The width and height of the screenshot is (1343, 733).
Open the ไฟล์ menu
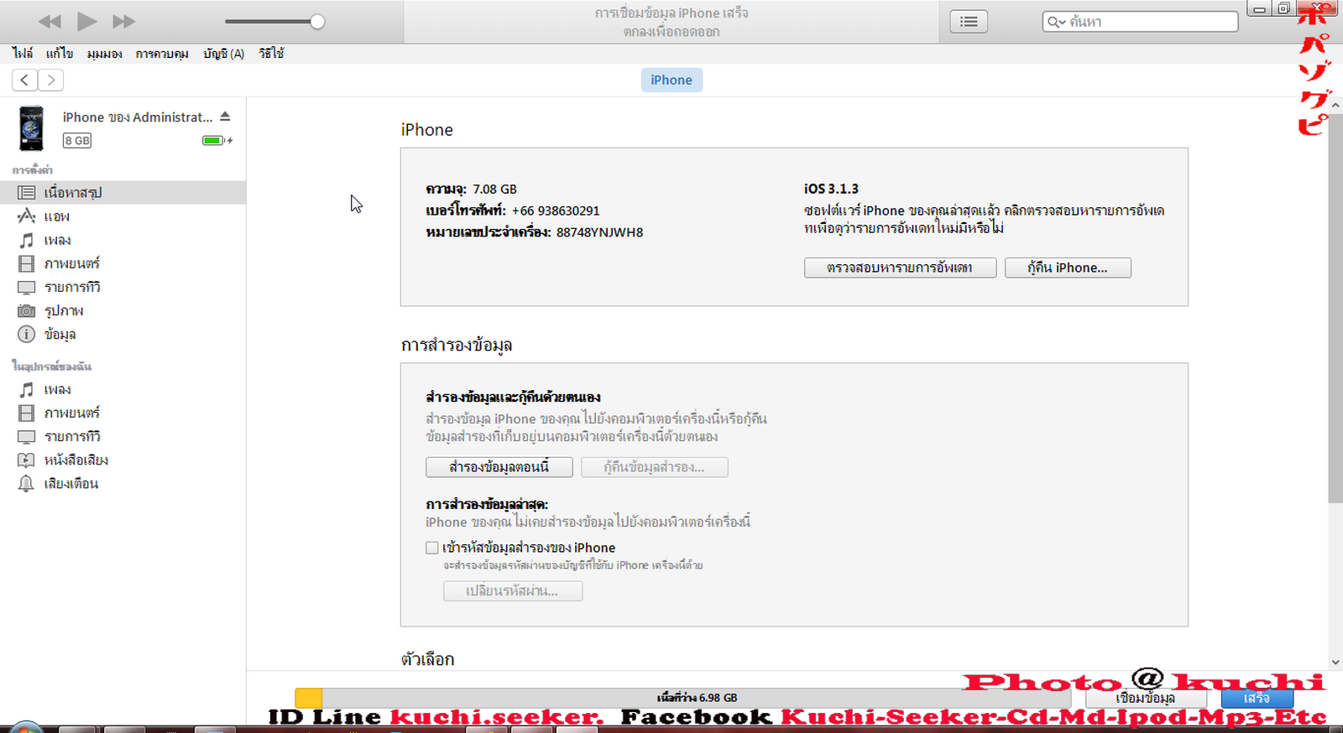point(23,54)
